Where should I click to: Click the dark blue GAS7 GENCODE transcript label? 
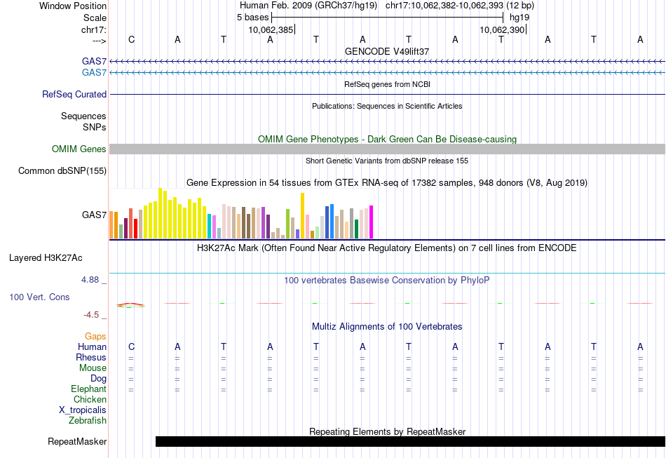[95, 62]
